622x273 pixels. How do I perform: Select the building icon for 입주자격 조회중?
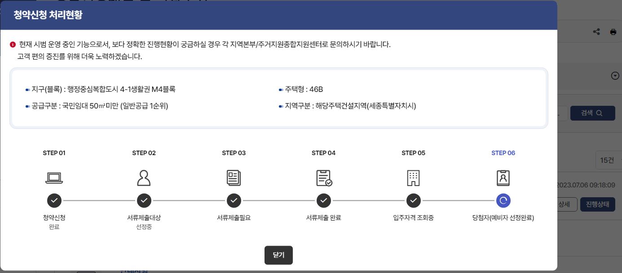pyautogui.click(x=413, y=178)
